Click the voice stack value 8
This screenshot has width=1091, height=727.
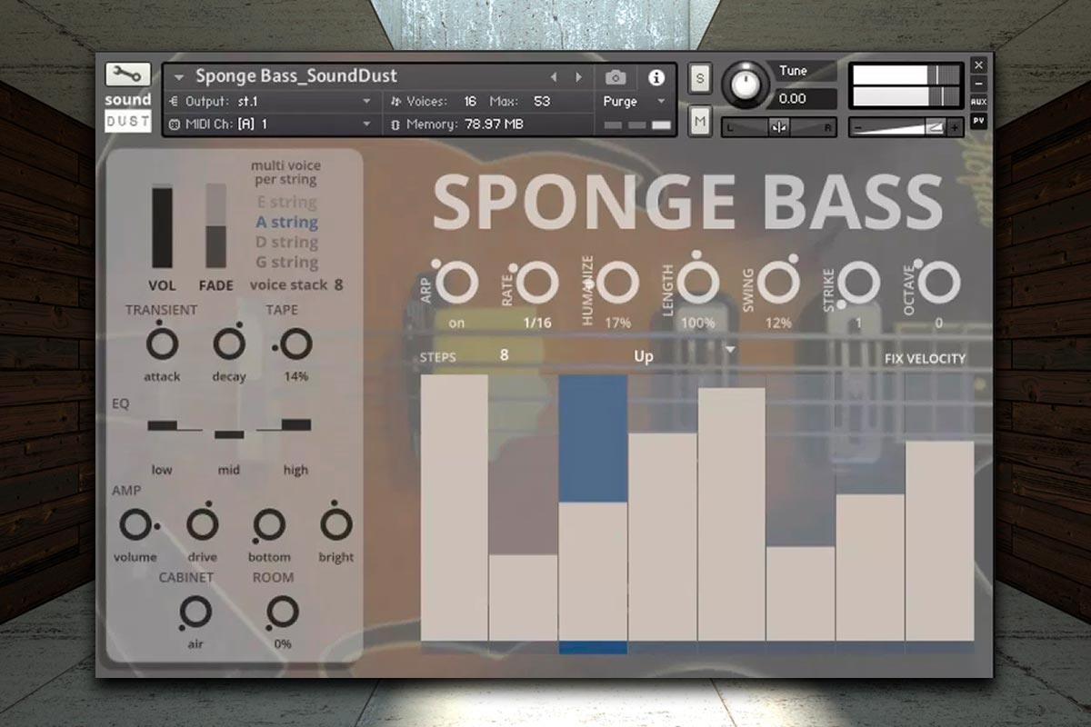tap(338, 284)
